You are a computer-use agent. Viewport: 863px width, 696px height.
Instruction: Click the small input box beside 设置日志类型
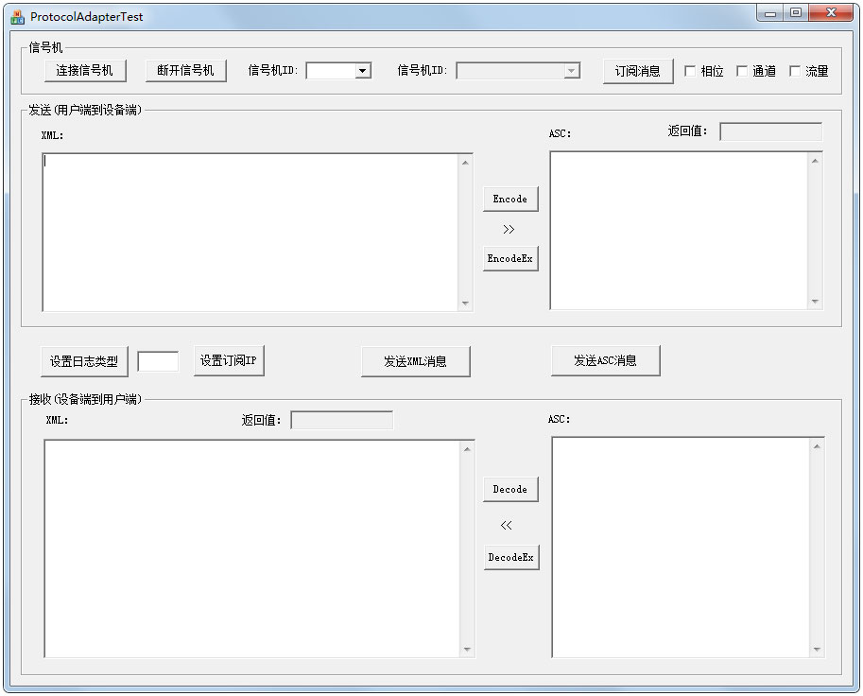(158, 361)
